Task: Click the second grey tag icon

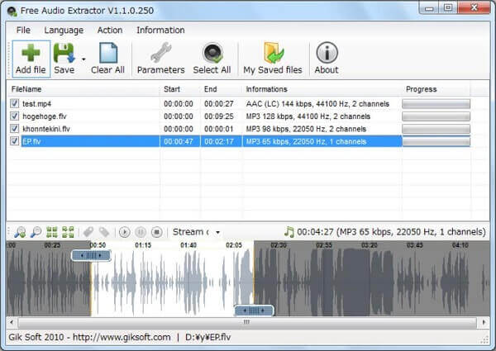Action: [104, 232]
